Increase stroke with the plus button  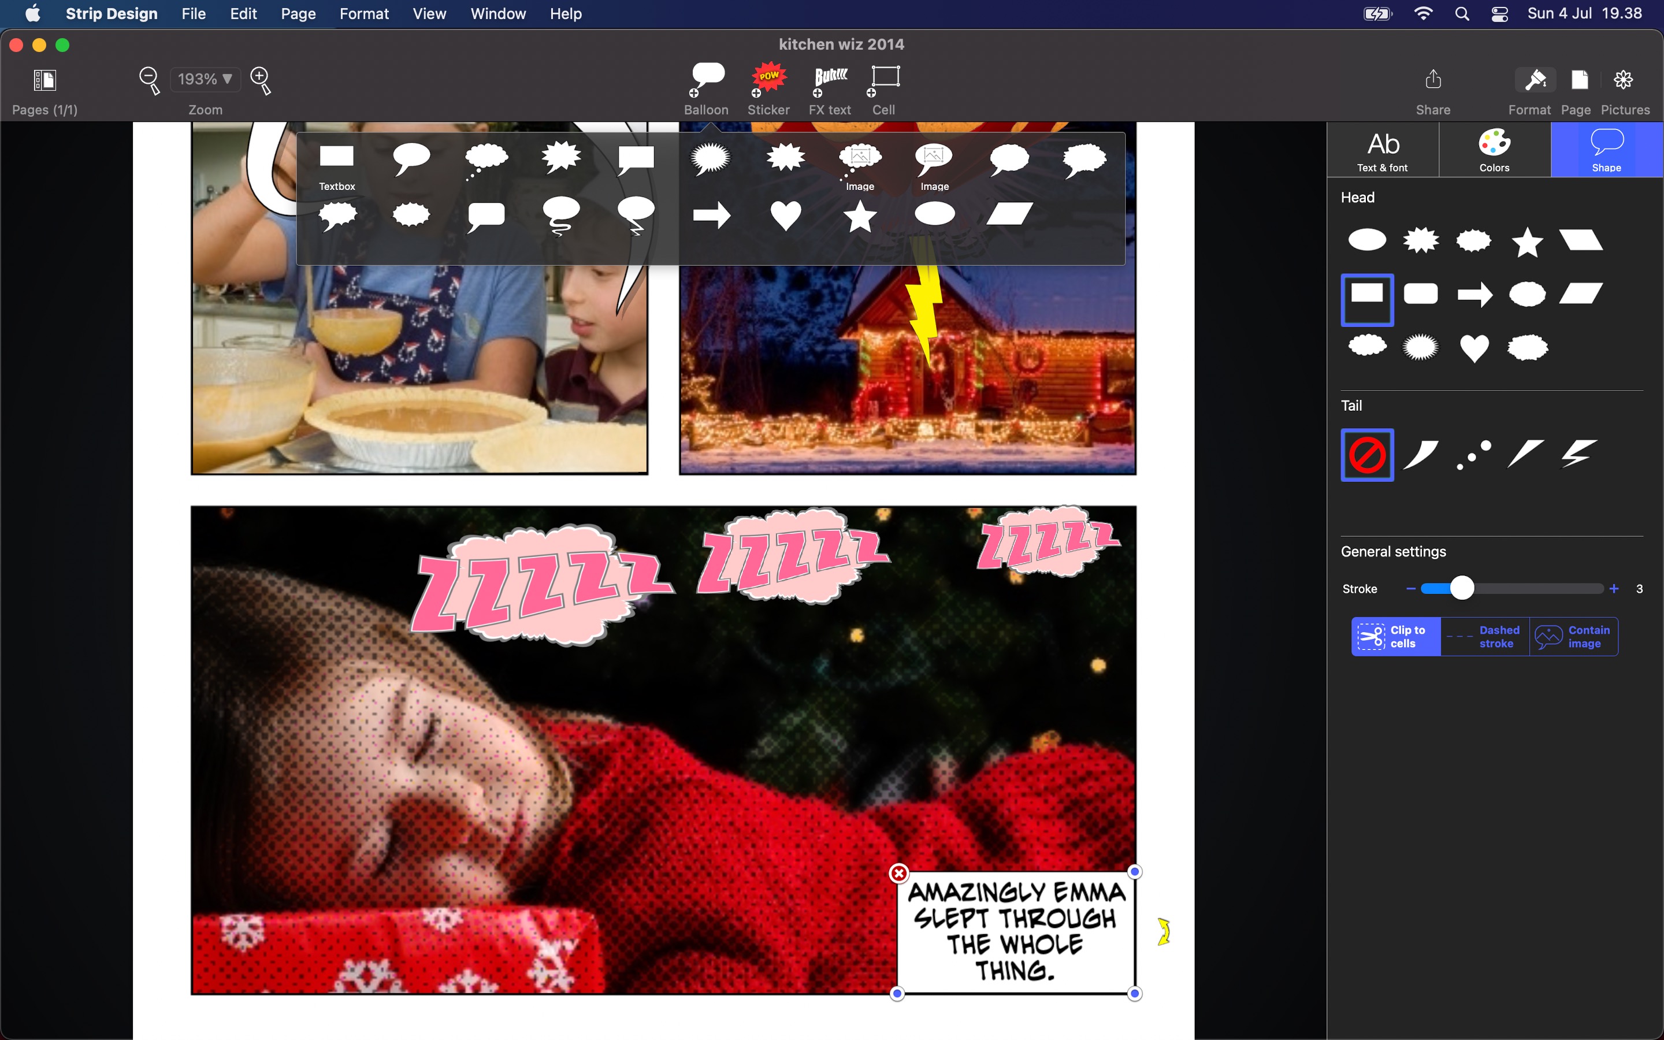[x=1614, y=589]
